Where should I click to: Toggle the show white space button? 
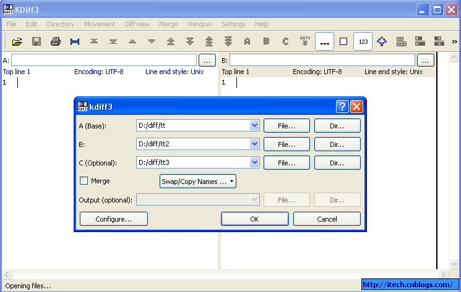[x=343, y=41]
